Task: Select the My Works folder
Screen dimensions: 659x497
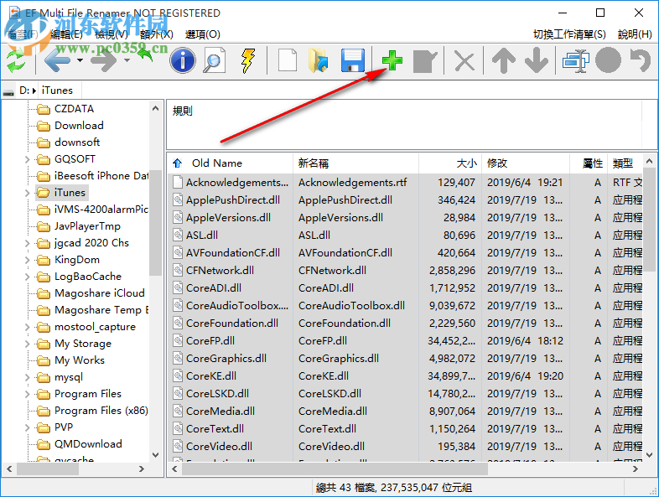Action: (80, 360)
